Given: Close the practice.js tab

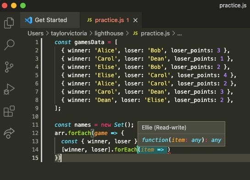Looking at the screenshot, I should [135, 20].
